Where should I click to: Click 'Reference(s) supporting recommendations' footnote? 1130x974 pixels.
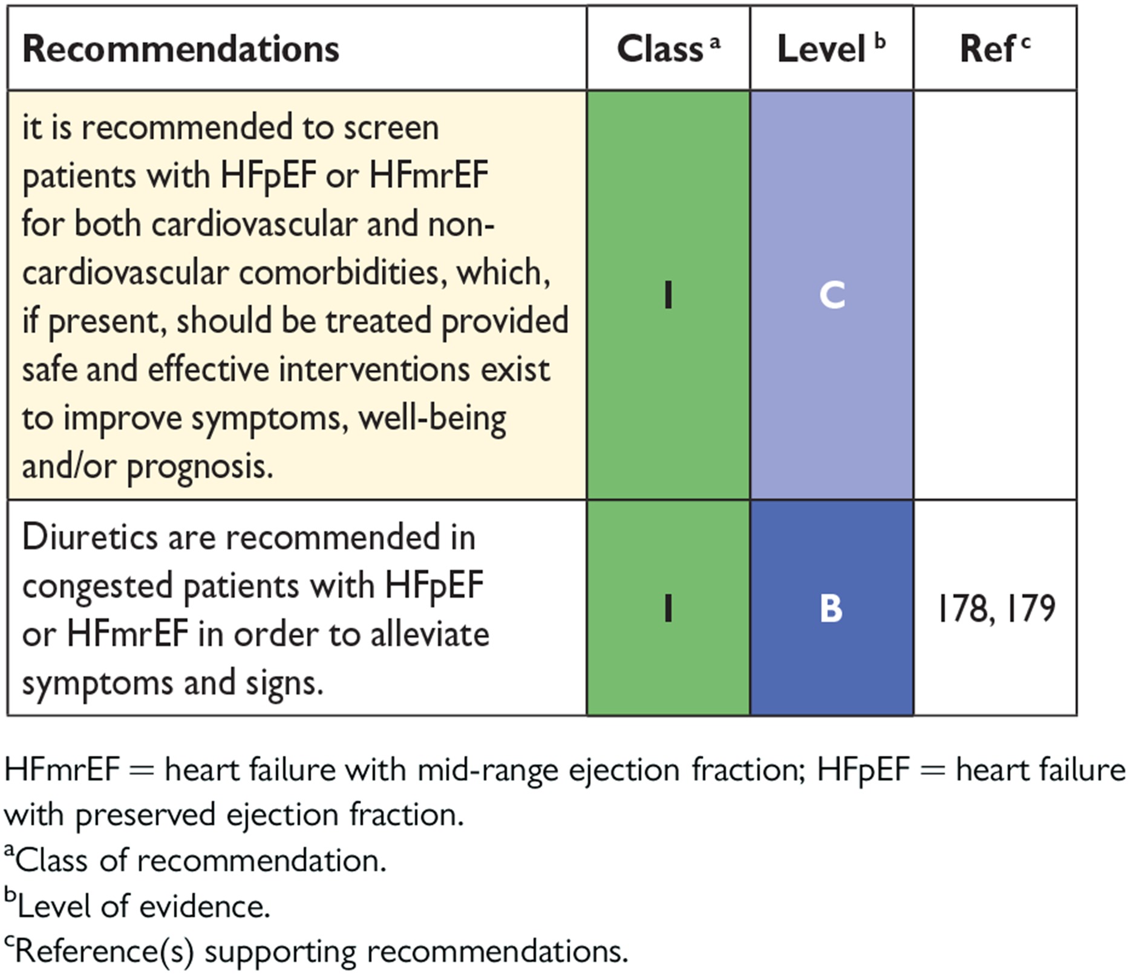pos(316,951)
